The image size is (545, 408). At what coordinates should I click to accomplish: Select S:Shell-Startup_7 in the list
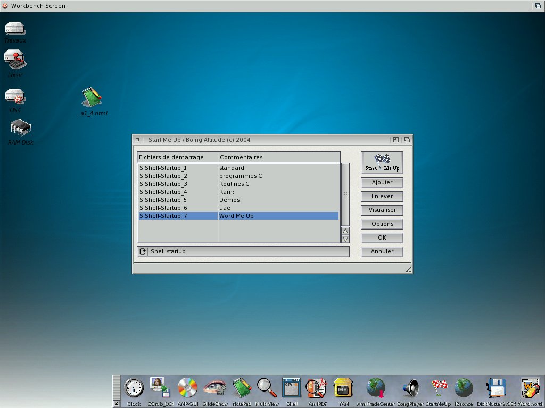point(178,216)
